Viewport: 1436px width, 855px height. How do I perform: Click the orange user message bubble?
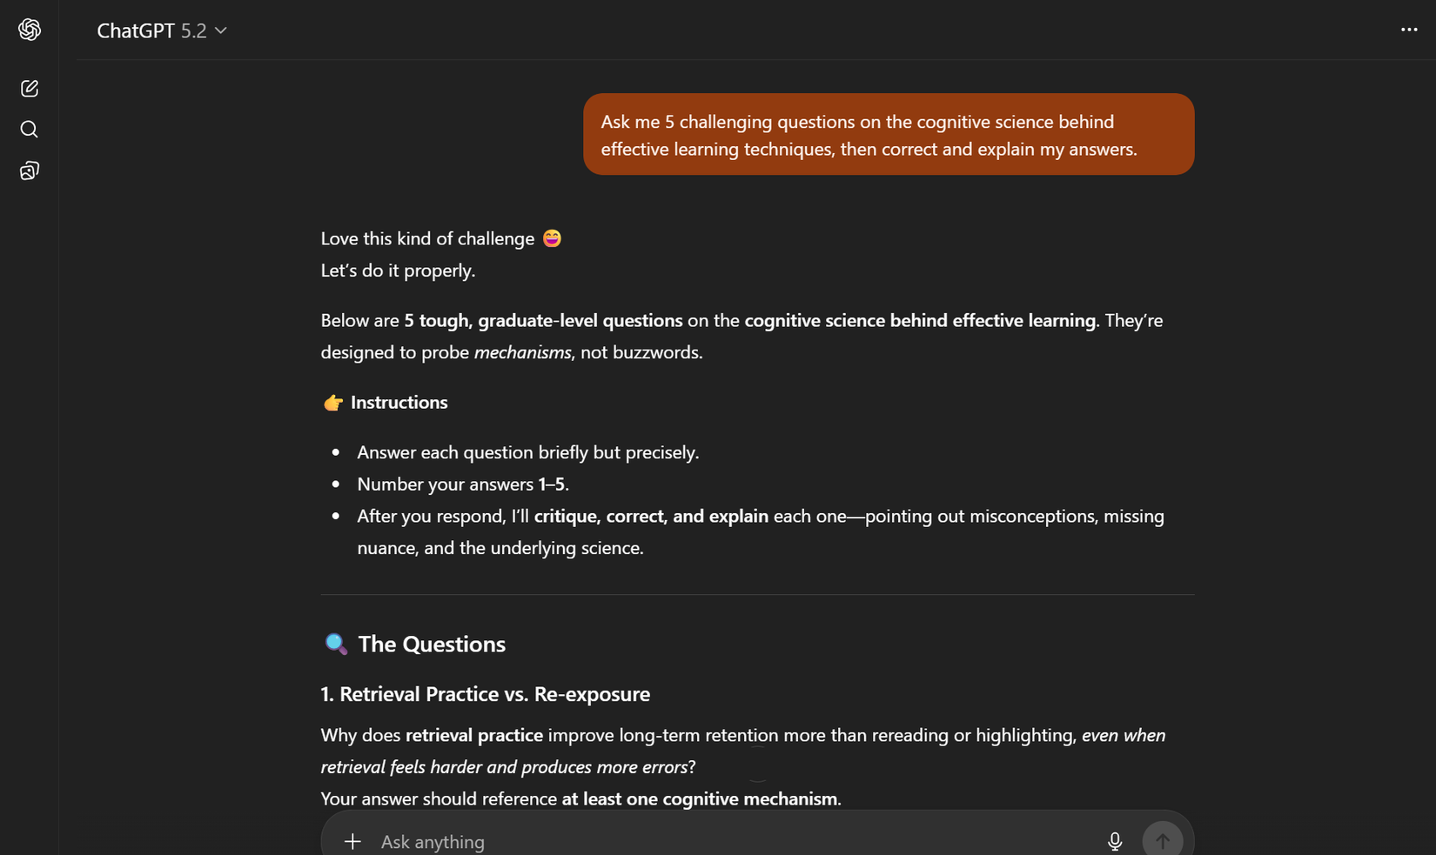point(888,134)
